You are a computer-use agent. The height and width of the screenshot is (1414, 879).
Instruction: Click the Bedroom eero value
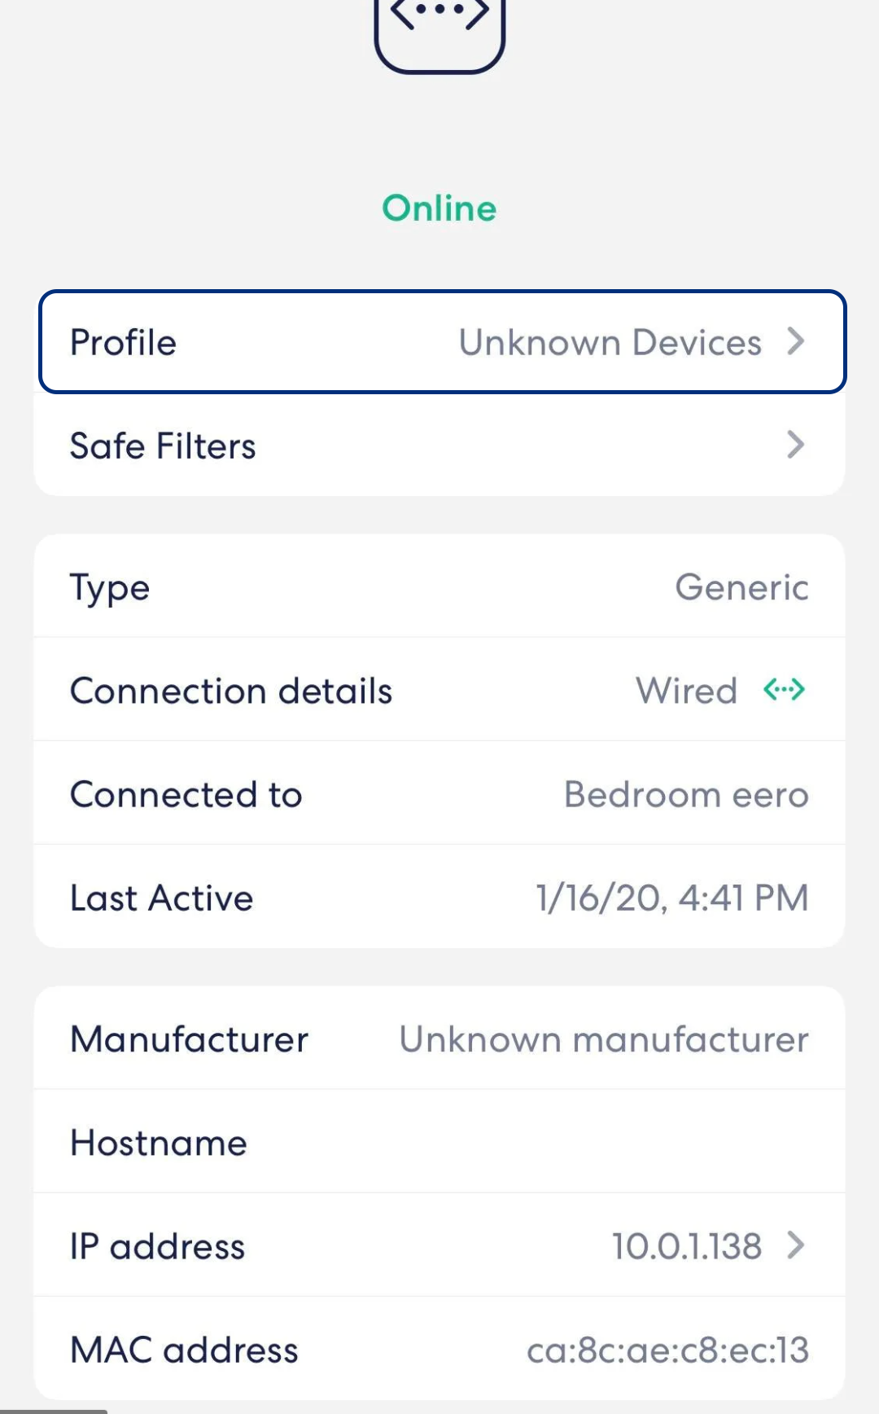tap(686, 793)
